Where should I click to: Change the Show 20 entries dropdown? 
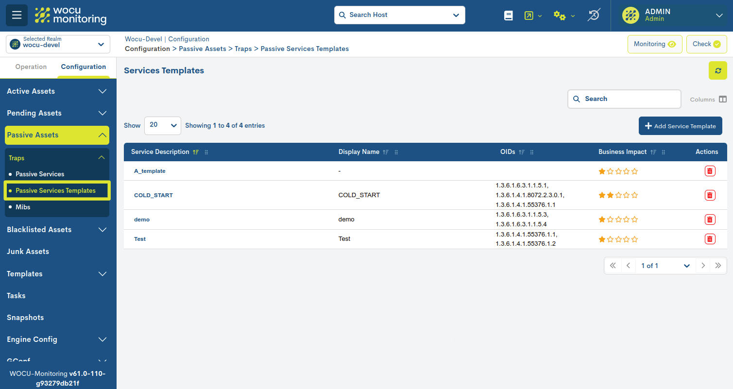point(163,125)
